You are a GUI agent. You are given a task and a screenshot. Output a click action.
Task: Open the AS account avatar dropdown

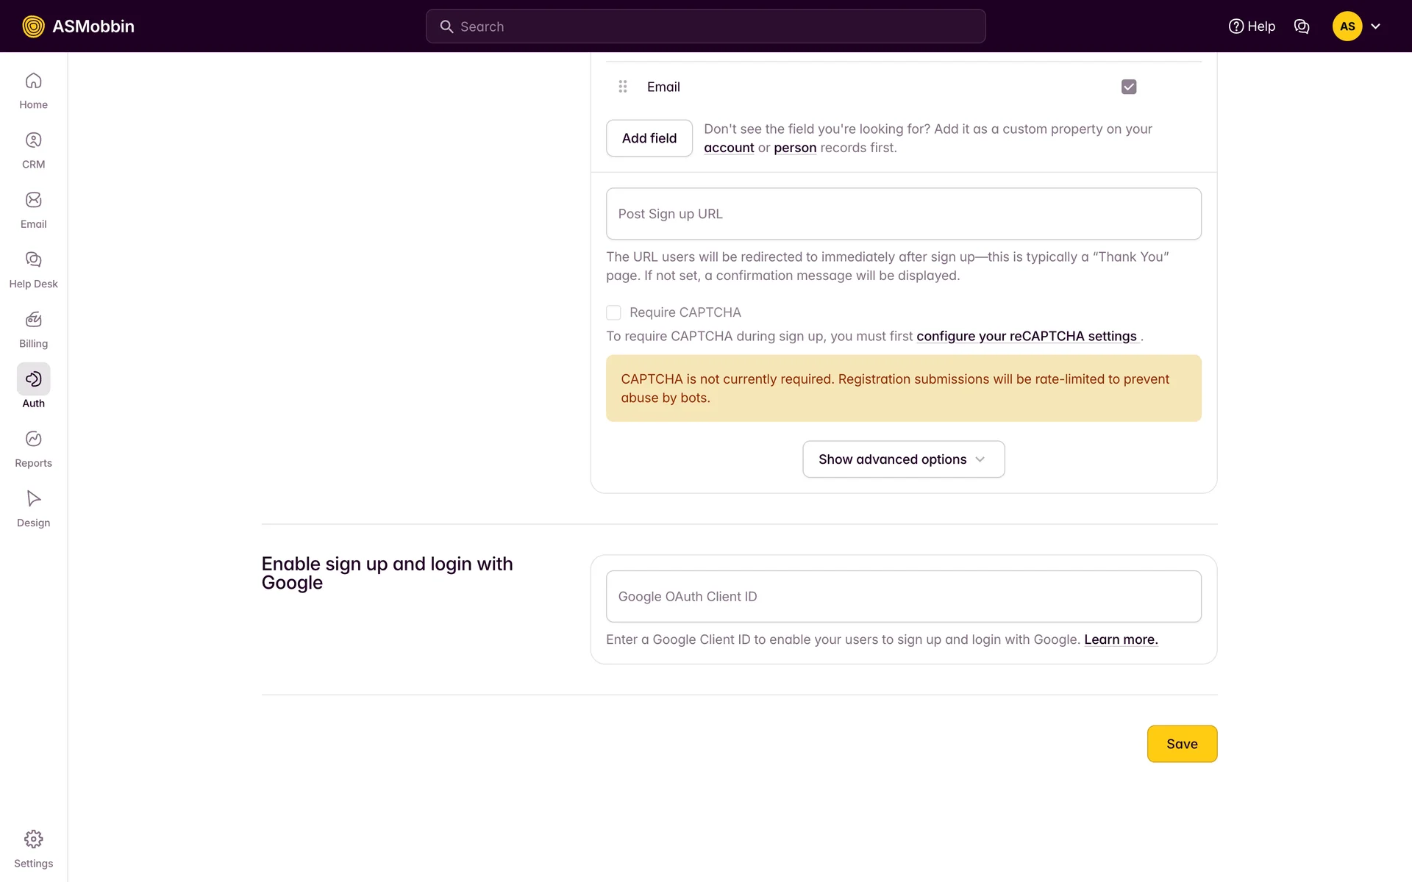click(1356, 26)
